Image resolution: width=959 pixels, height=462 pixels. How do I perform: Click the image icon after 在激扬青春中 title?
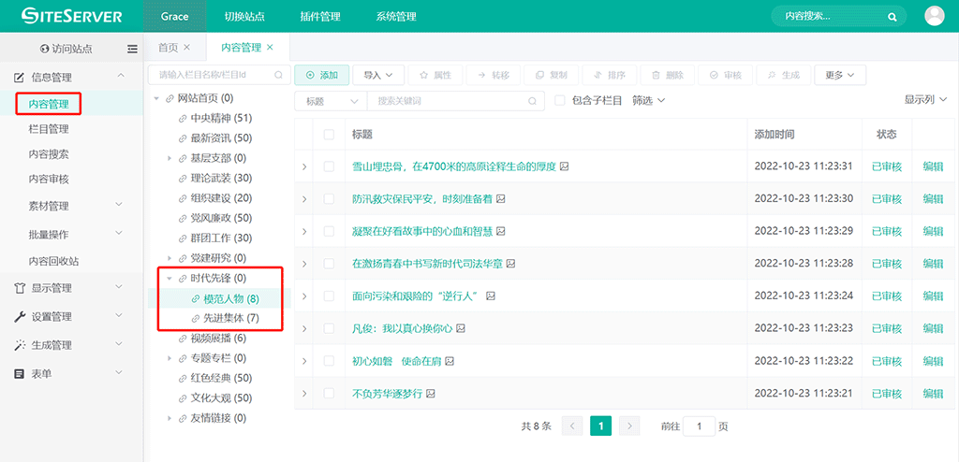[x=510, y=264]
